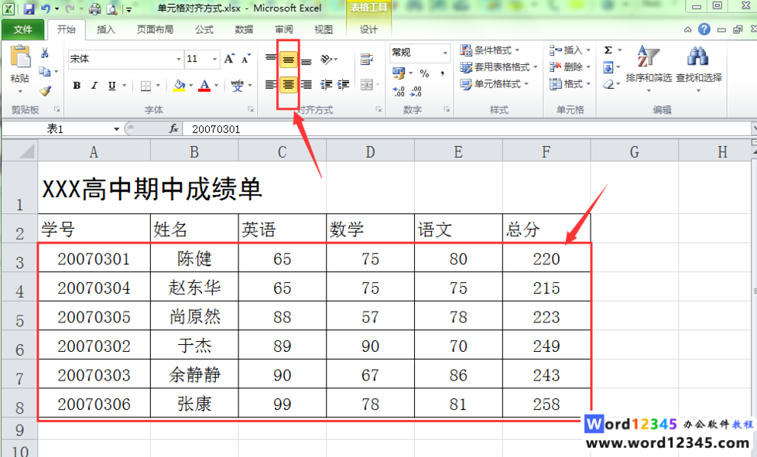Click the Save icon in quick access toolbar

click(x=29, y=9)
